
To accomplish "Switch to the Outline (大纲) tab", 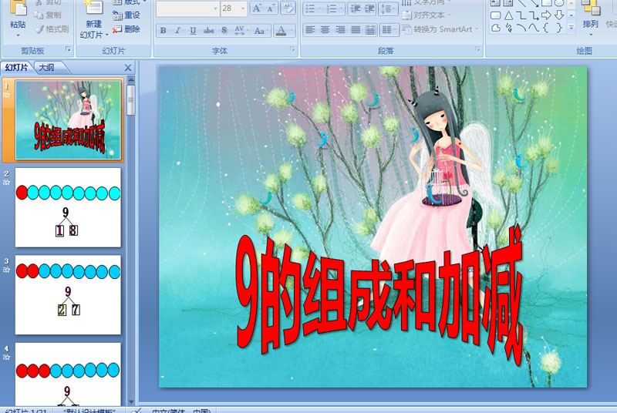I will pos(47,68).
